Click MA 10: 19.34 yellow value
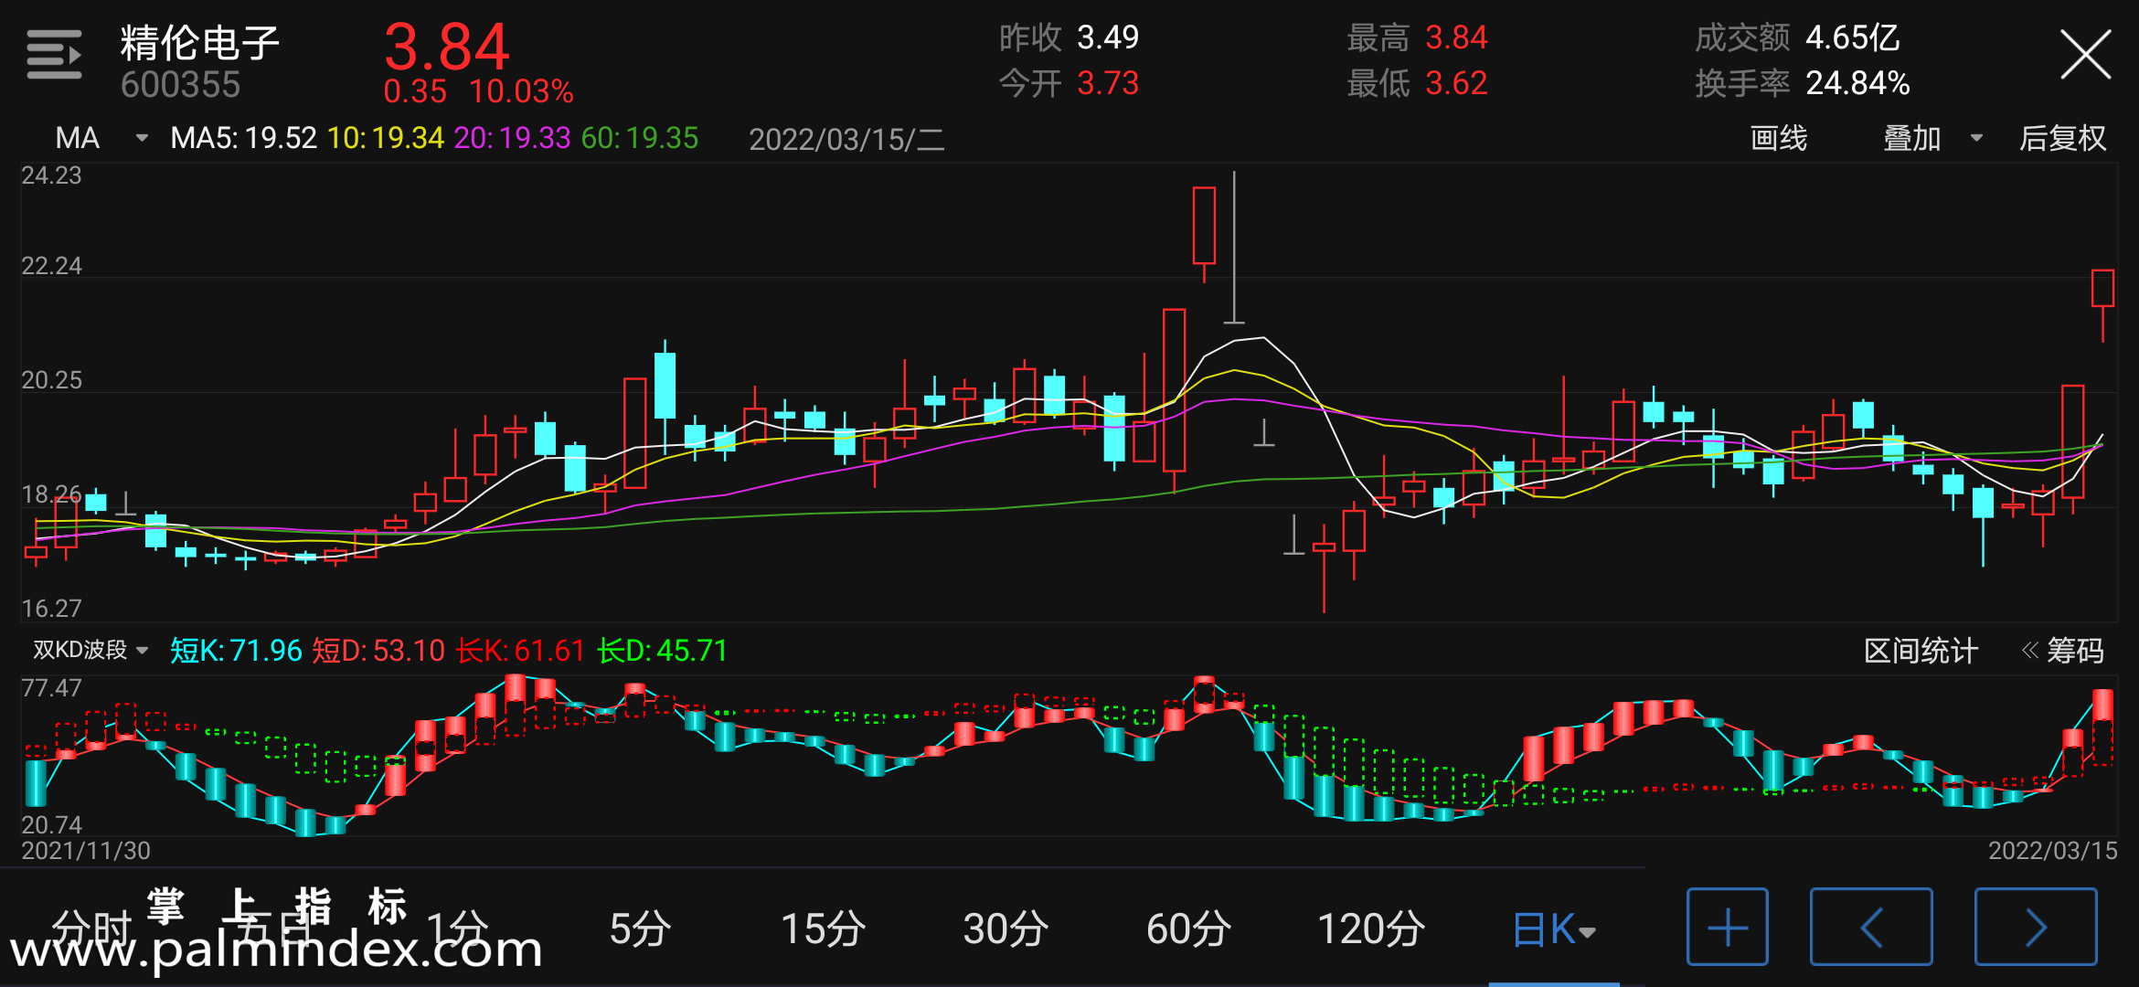The image size is (2139, 987). click(x=385, y=138)
